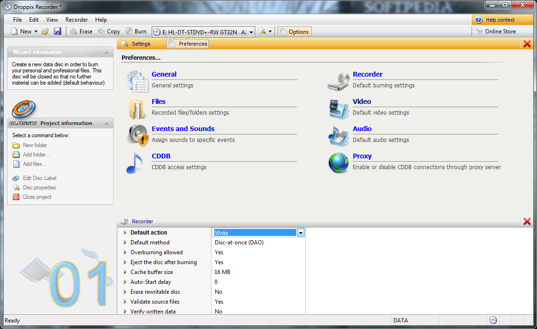Click the Proxy globe icon
537x329 pixels.
pyautogui.click(x=338, y=163)
